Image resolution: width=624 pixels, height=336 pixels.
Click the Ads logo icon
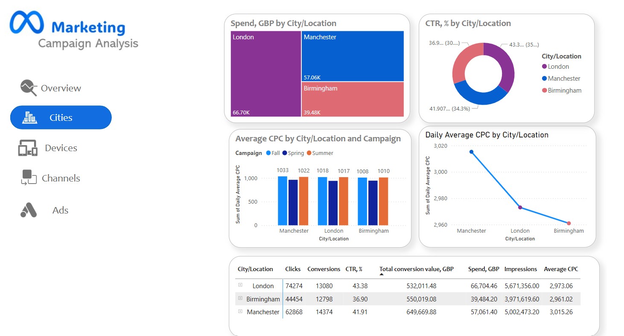point(29,210)
